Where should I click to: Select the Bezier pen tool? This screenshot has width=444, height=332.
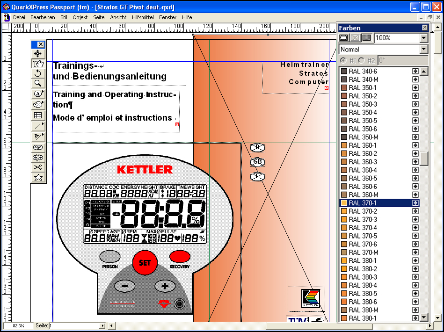(38, 137)
